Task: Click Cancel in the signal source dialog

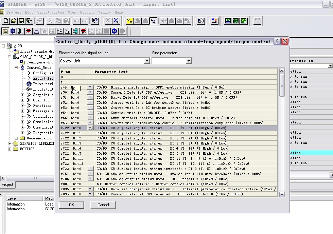Action: point(103,205)
